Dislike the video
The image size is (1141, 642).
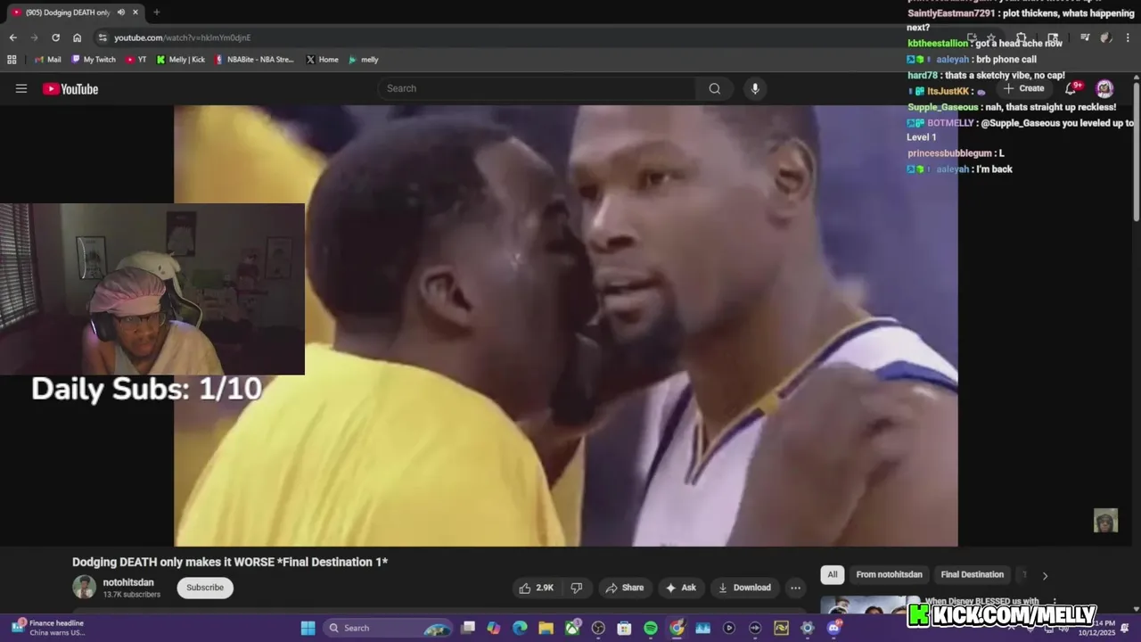pos(577,588)
